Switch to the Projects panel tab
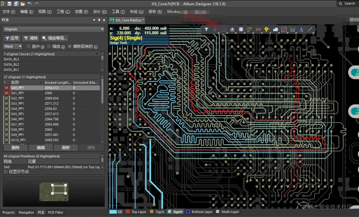 click(x=9, y=212)
